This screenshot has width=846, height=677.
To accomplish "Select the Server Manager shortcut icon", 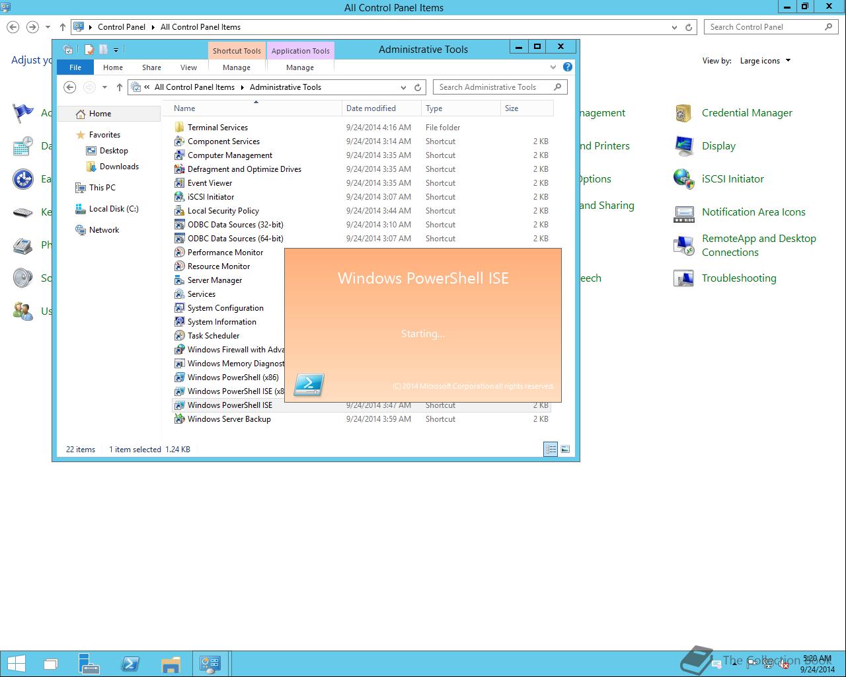I will pos(179,280).
